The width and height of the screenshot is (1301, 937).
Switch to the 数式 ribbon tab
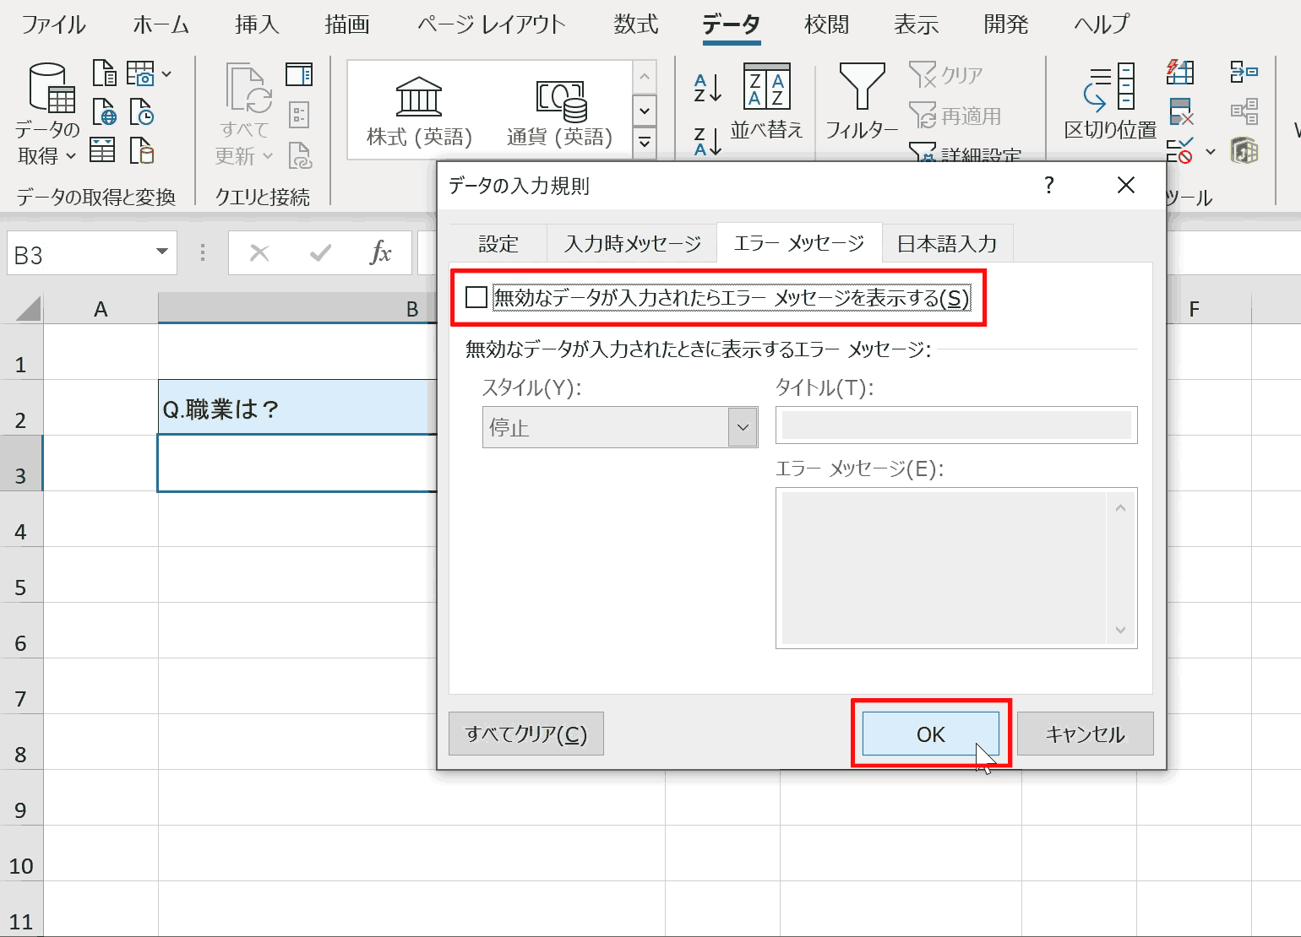click(636, 24)
